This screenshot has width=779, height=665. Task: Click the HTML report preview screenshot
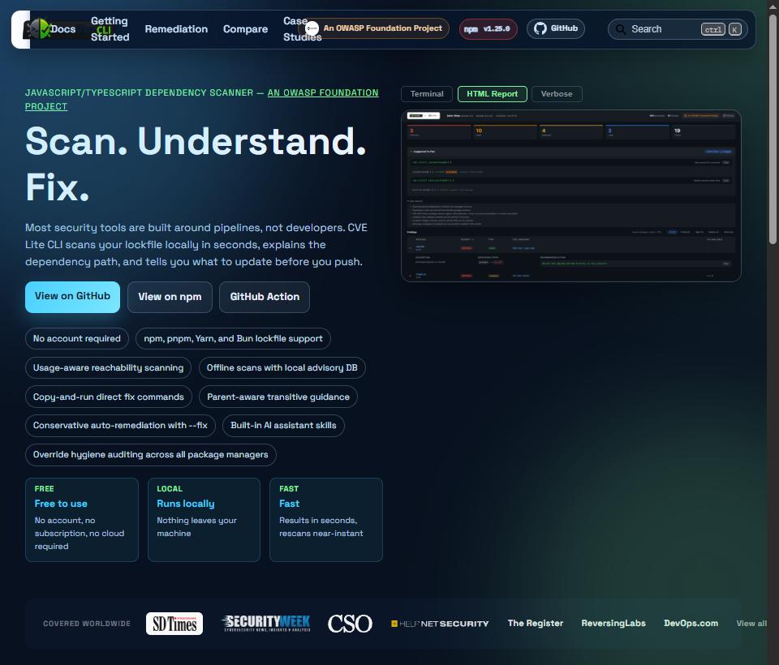tap(570, 195)
